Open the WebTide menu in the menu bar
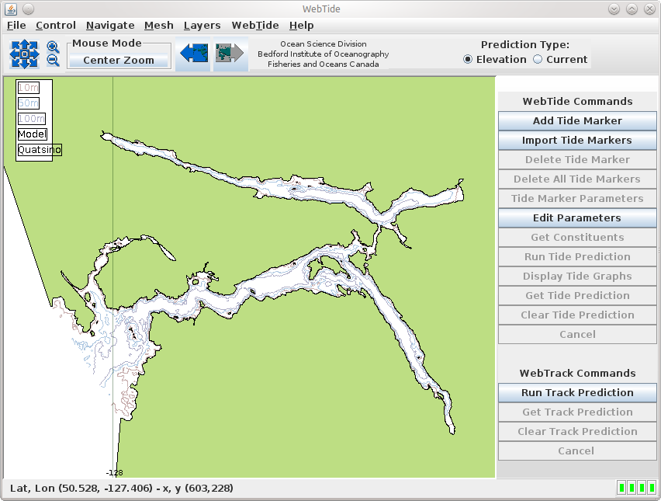The width and height of the screenshot is (661, 501). 254,26
